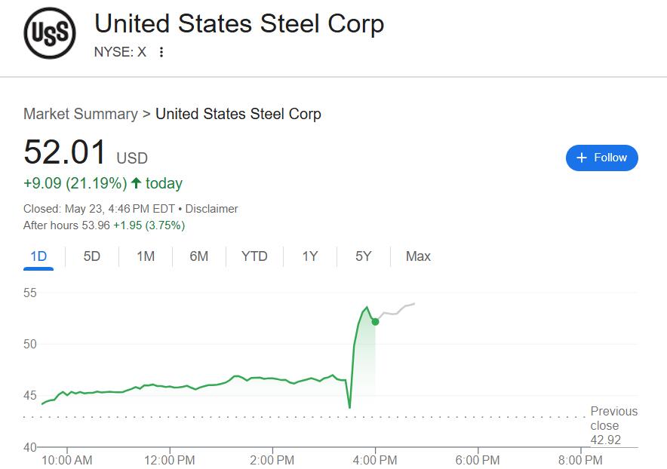Click the NYSE: X ticker label
Image resolution: width=667 pixels, height=469 pixels.
pos(120,52)
